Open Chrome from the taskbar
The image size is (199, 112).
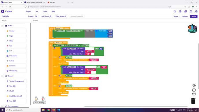pyautogui.click(x=48, y=110)
